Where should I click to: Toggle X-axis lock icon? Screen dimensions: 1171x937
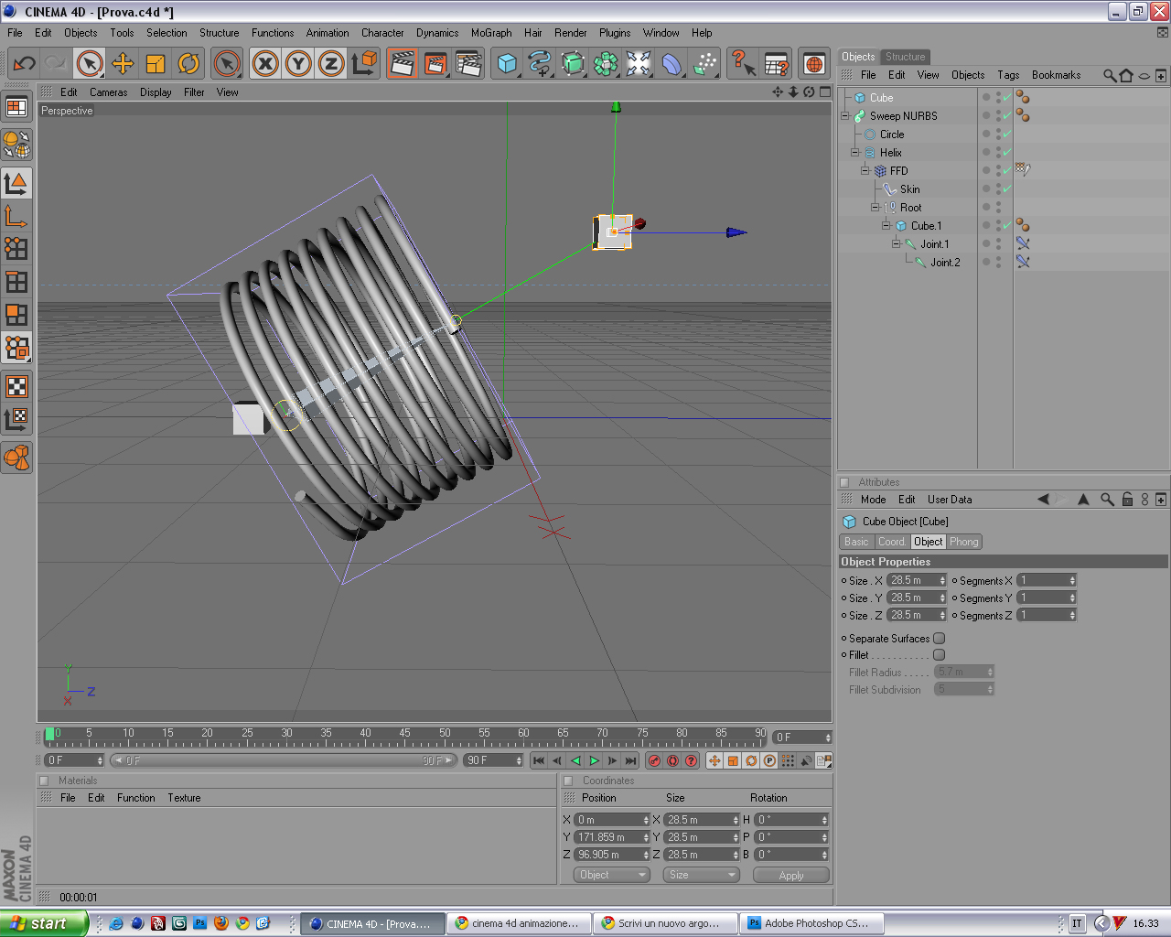(x=265, y=63)
